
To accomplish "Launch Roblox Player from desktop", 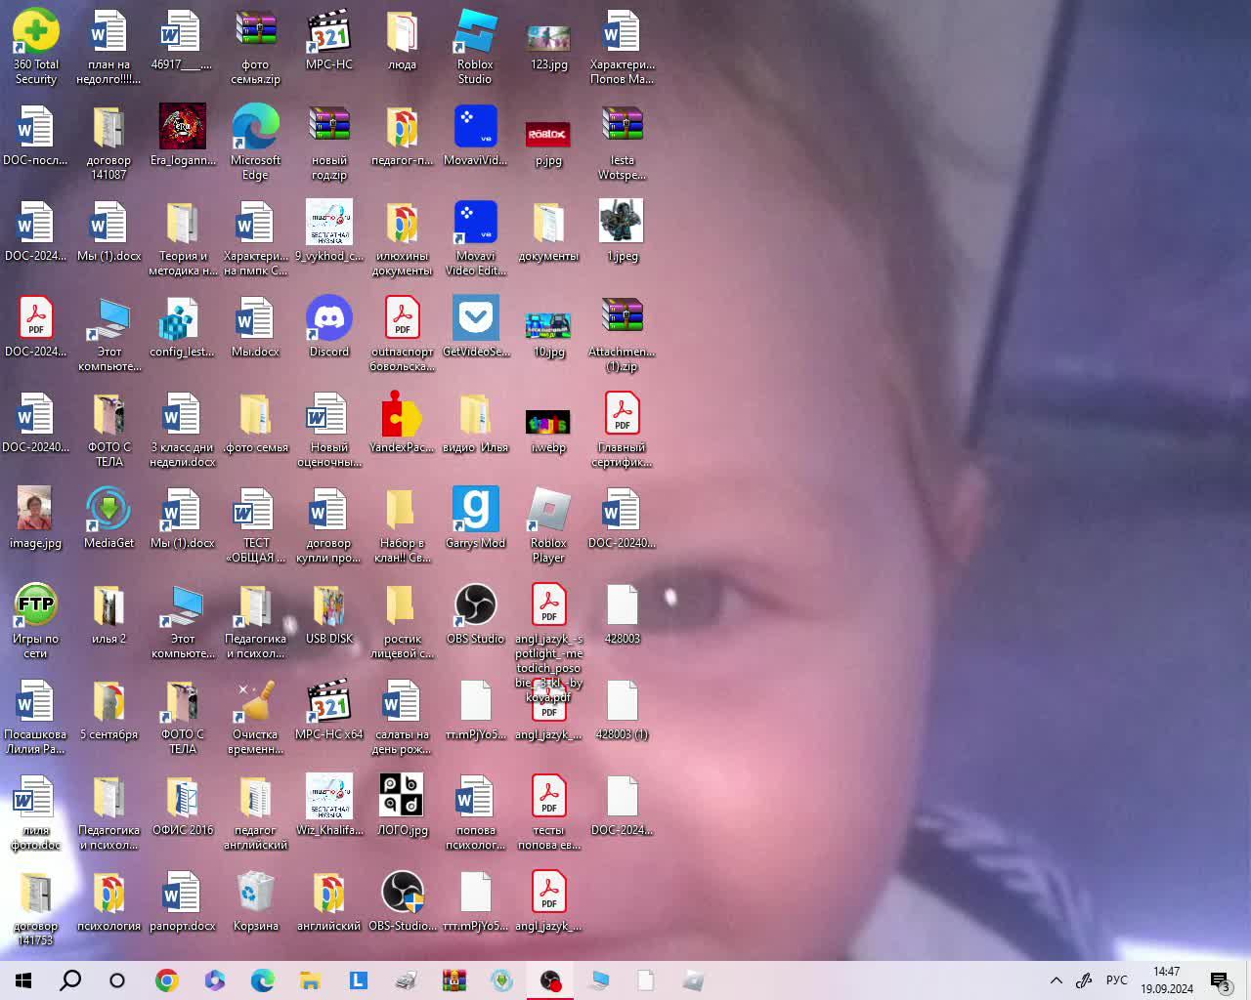I will (x=548, y=524).
